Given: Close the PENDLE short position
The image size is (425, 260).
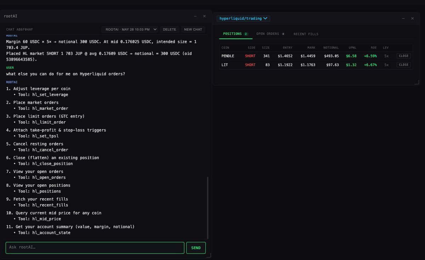Looking at the screenshot, I should [404, 56].
